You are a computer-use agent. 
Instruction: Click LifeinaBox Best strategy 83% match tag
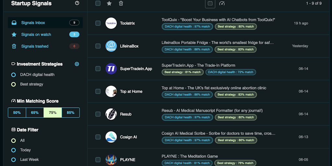(236, 49)
